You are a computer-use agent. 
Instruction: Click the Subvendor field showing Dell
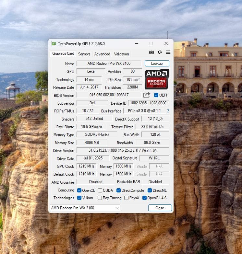pyautogui.click(x=92, y=103)
